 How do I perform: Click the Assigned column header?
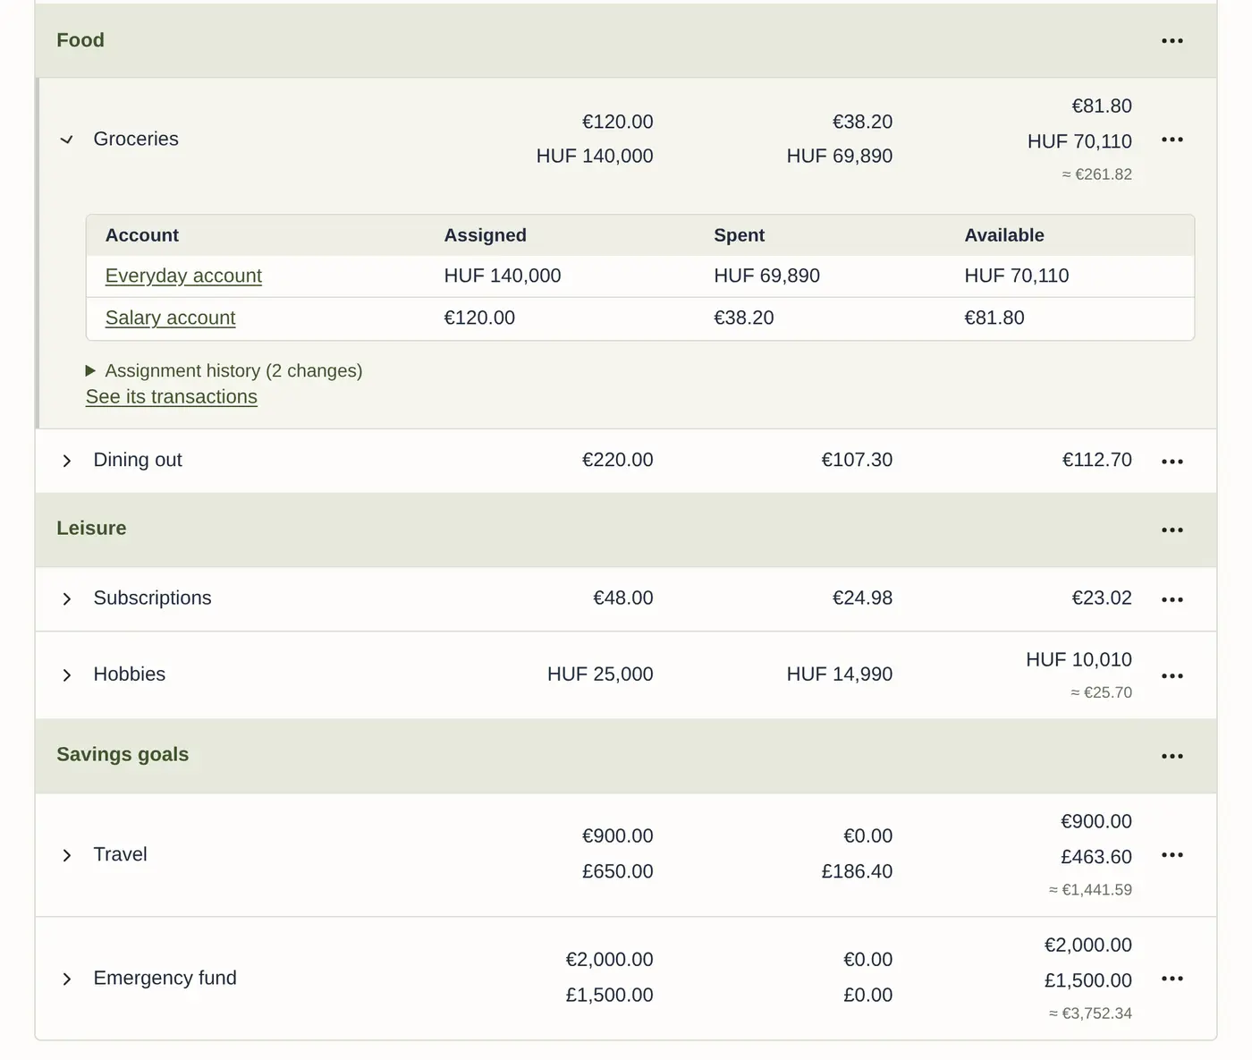coord(486,235)
